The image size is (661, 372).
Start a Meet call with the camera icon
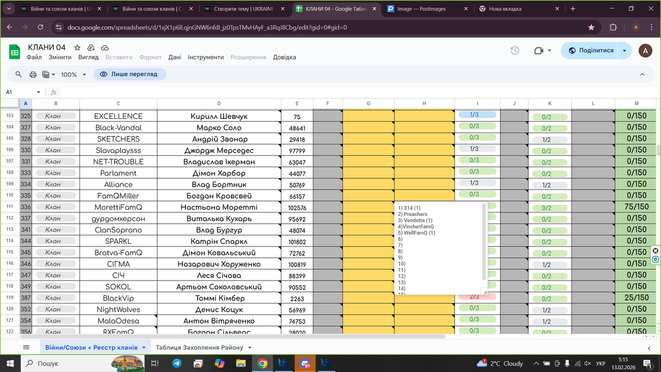click(540, 51)
